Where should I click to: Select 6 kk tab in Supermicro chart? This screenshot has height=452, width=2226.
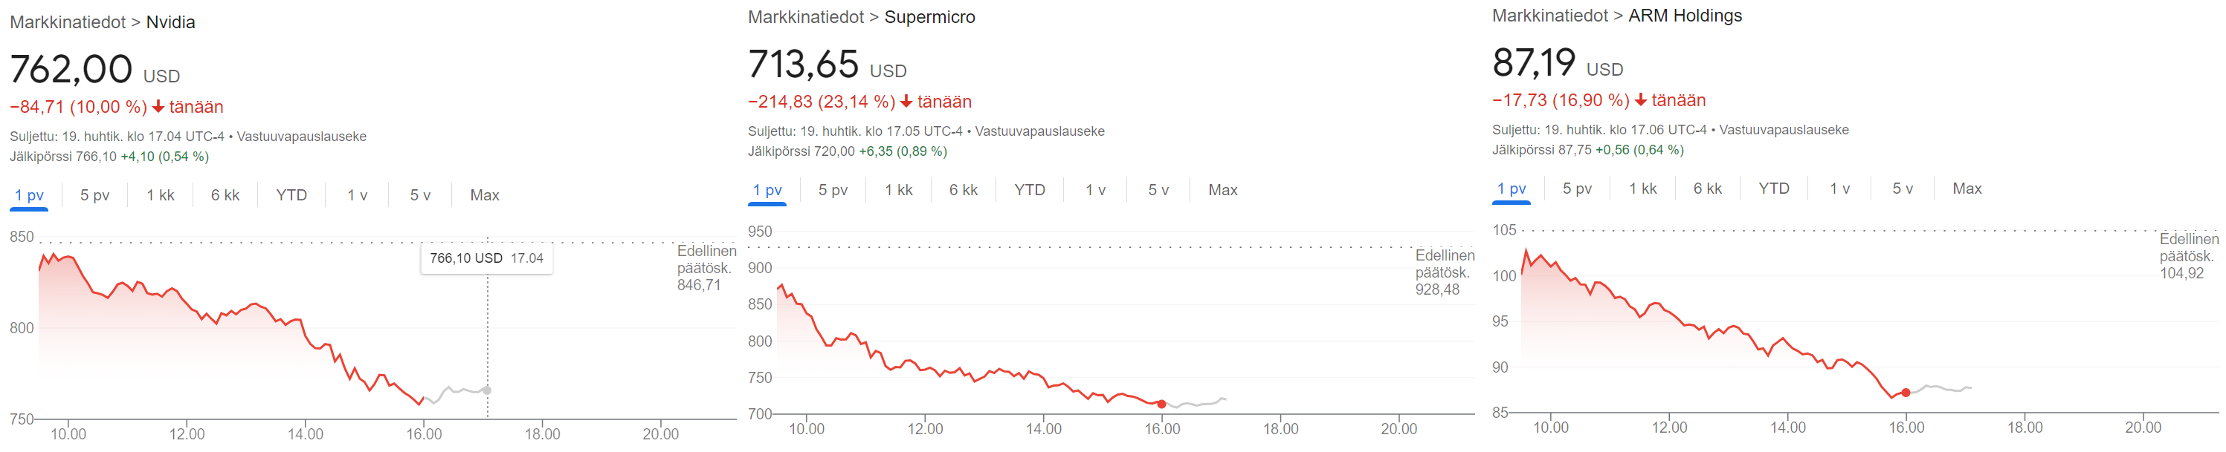[964, 190]
